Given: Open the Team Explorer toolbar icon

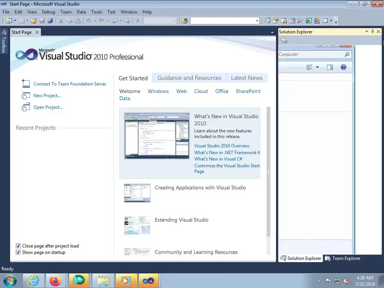Looking at the screenshot, I should [x=284, y=21].
